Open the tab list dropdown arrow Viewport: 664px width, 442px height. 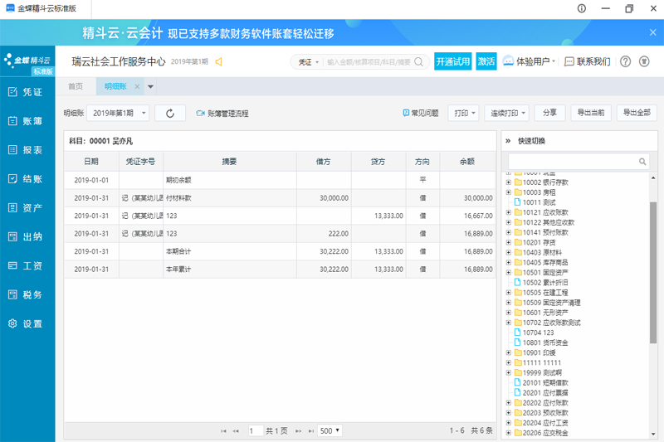coord(150,87)
